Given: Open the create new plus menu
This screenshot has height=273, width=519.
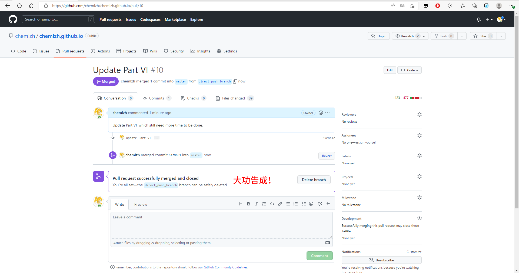Looking at the screenshot, I should pyautogui.click(x=489, y=19).
